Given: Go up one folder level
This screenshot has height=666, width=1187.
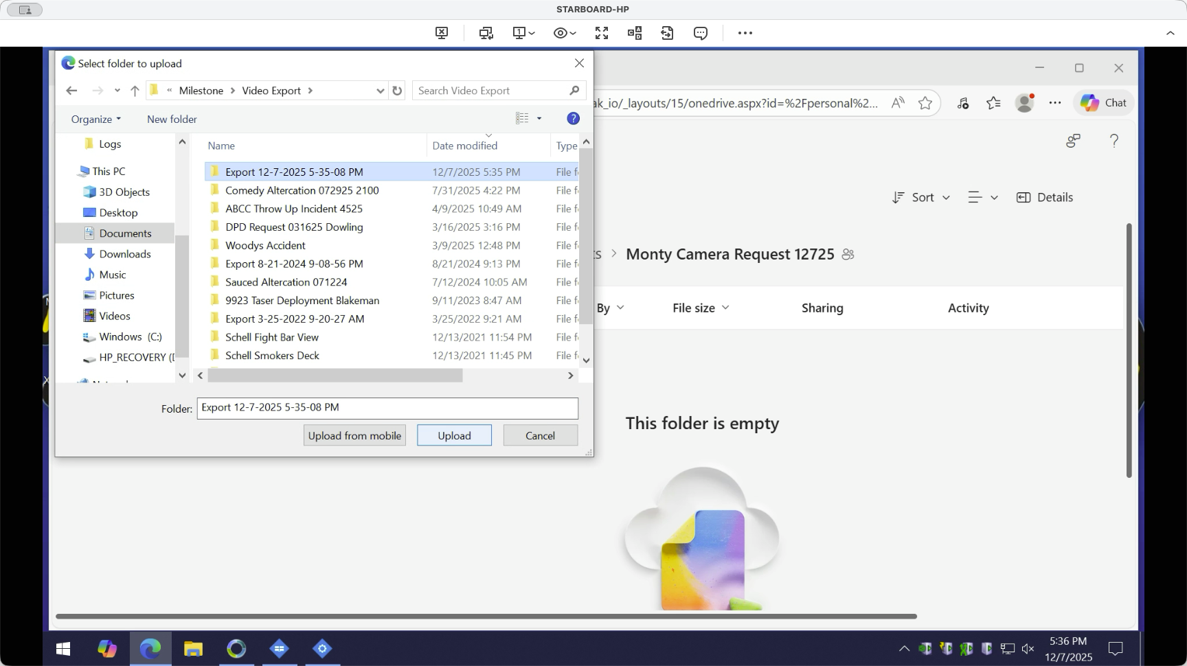Looking at the screenshot, I should point(135,91).
